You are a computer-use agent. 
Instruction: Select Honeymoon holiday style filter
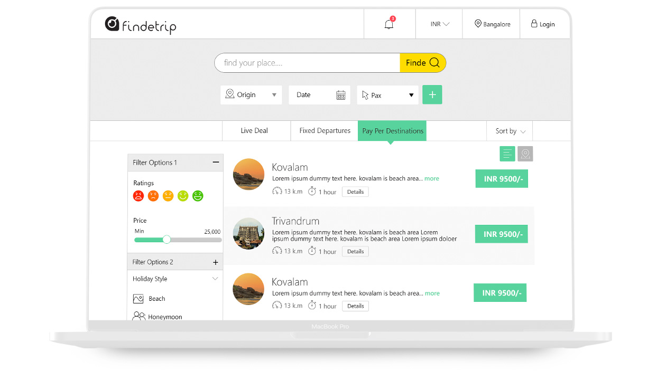point(164,317)
